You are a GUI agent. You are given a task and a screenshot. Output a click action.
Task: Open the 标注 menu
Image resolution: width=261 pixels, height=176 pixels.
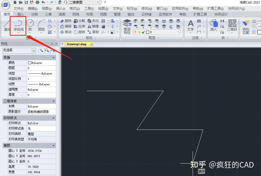132,8
